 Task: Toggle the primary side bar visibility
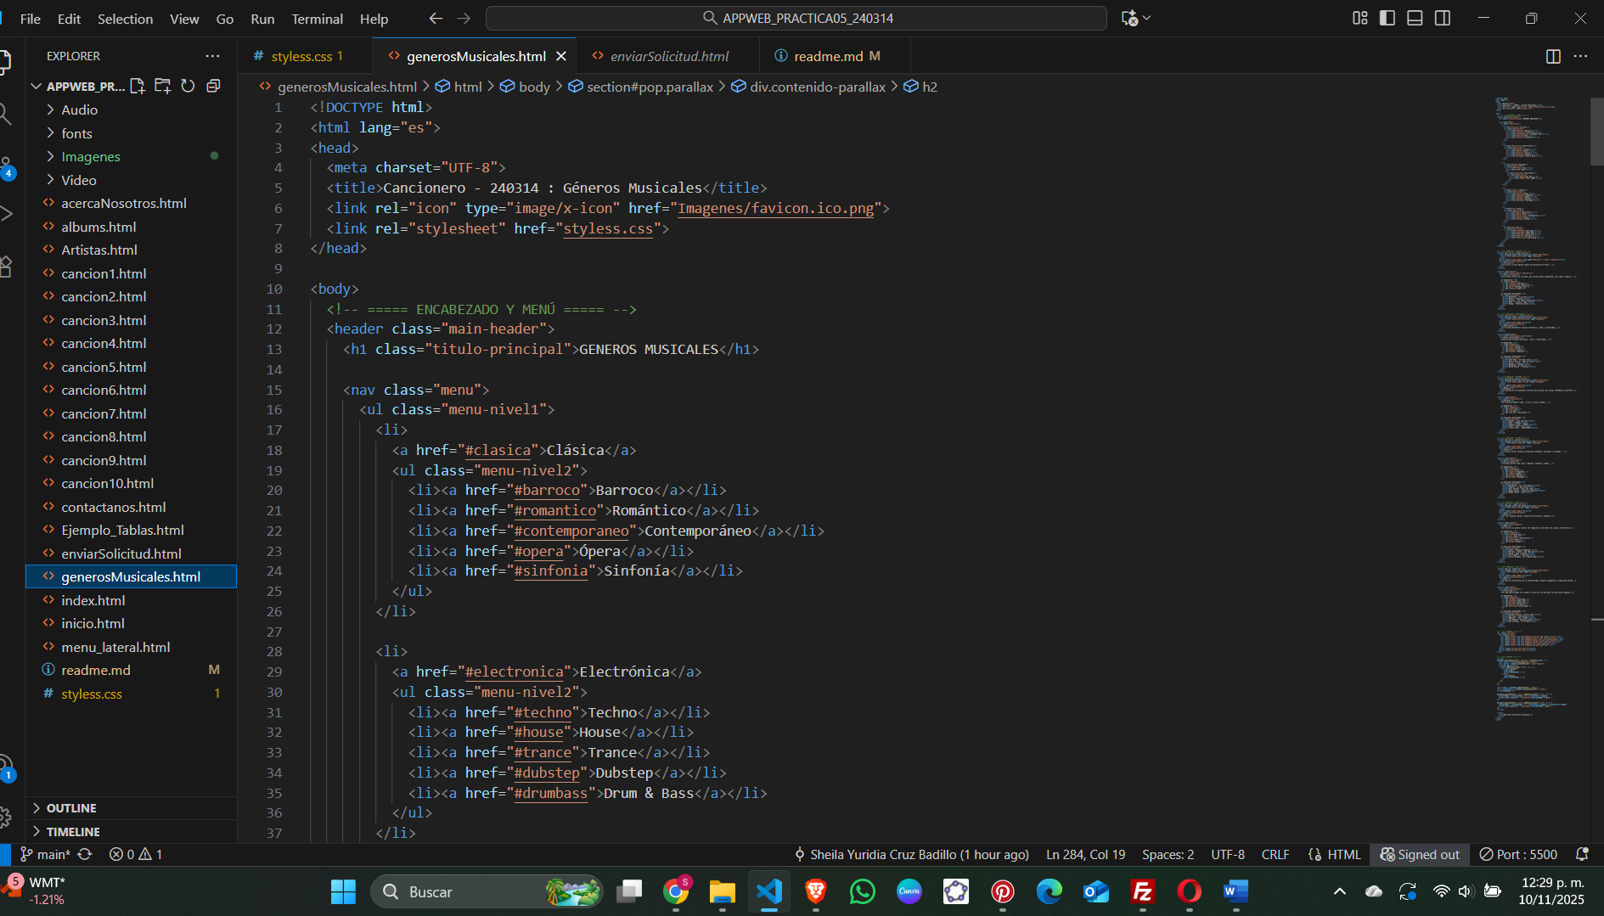pos(1387,18)
